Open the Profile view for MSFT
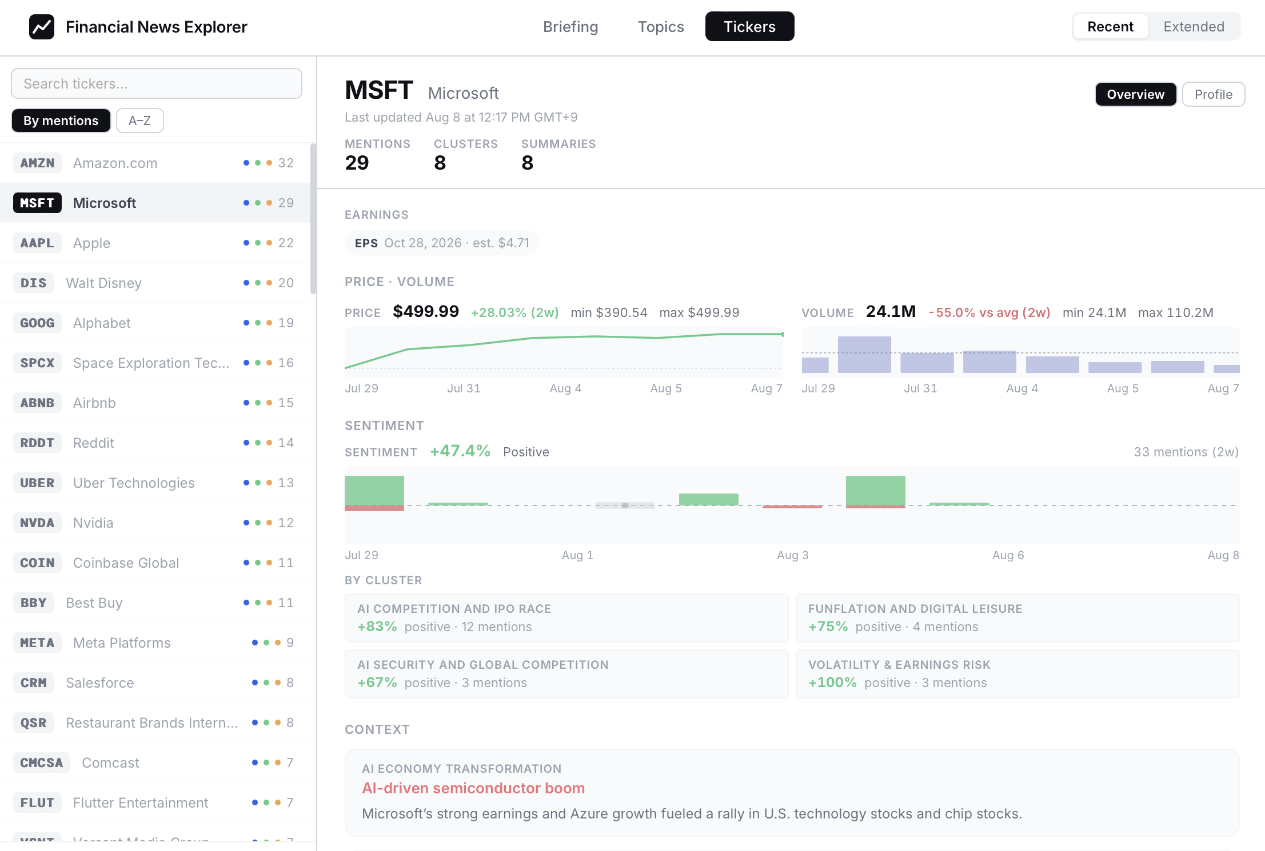Viewport: 1265px width, 851px height. pyautogui.click(x=1213, y=94)
